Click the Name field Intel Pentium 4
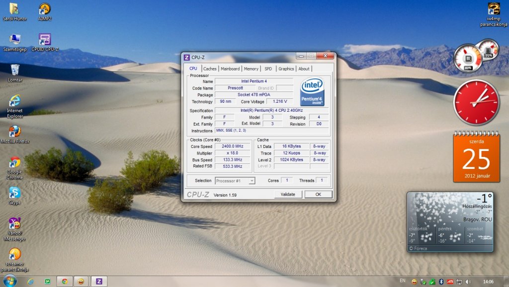This screenshot has height=287, width=509. tap(254, 81)
